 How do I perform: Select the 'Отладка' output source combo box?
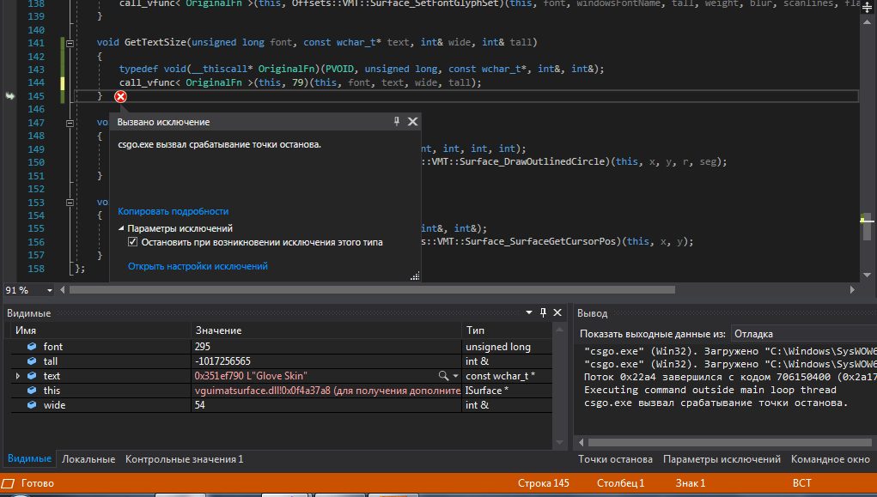[x=799, y=334]
